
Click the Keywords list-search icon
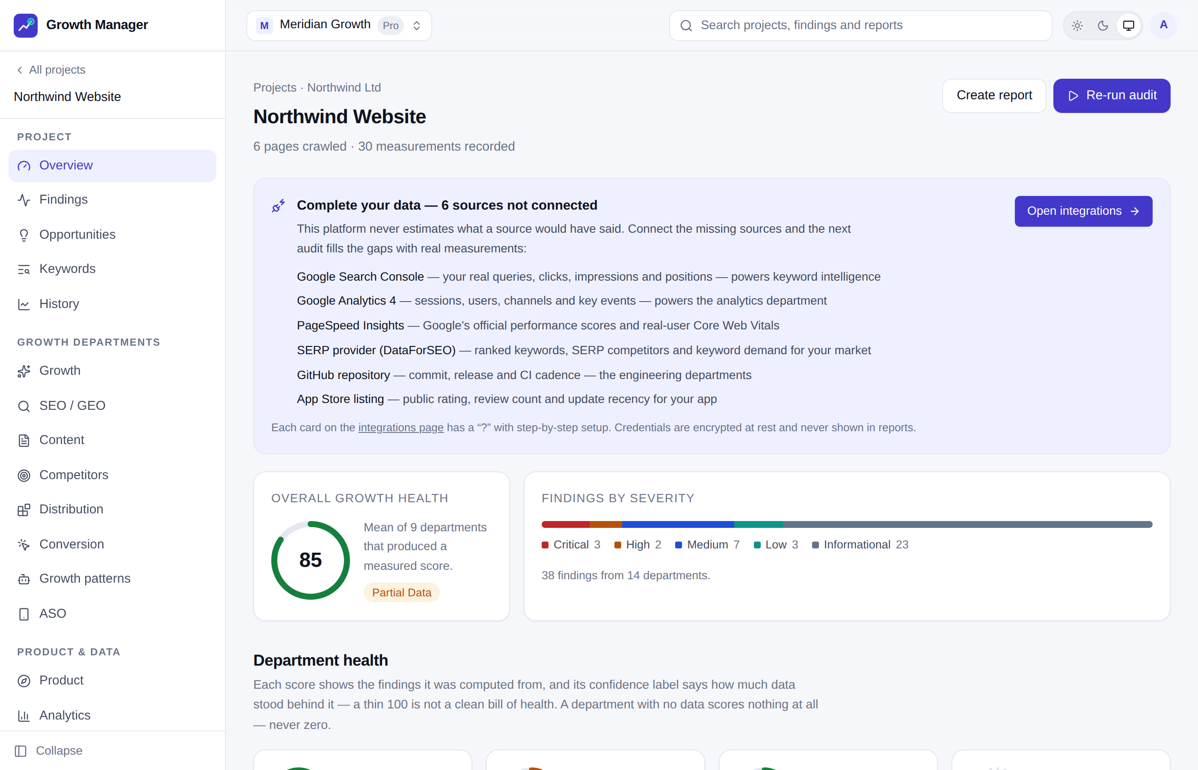click(x=24, y=269)
